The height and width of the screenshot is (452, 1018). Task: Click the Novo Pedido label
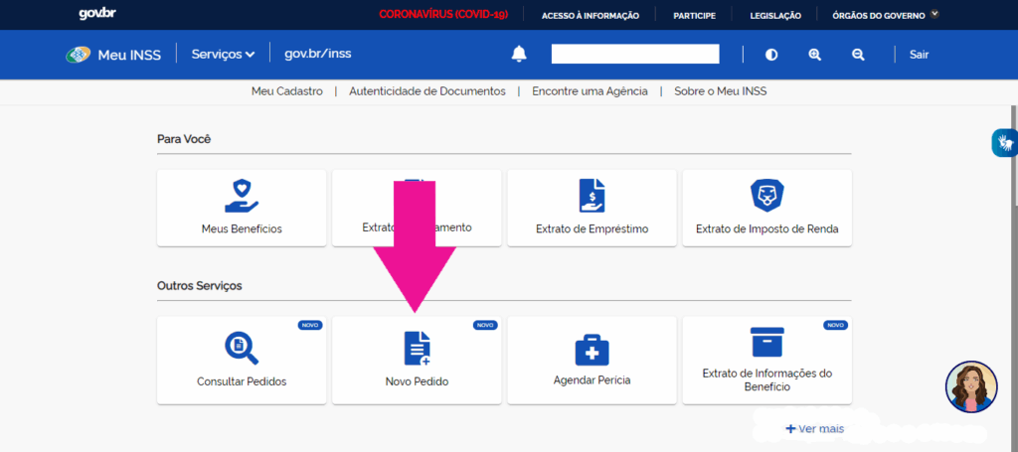tap(417, 381)
